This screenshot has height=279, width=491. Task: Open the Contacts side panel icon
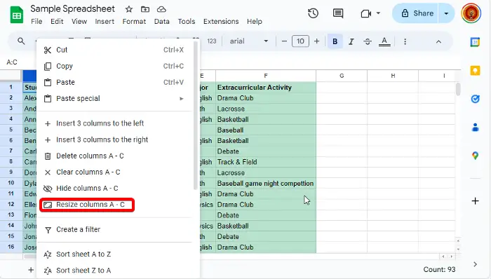[475, 128]
